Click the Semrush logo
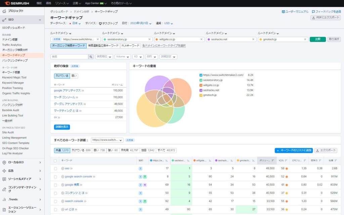 click(17, 3)
